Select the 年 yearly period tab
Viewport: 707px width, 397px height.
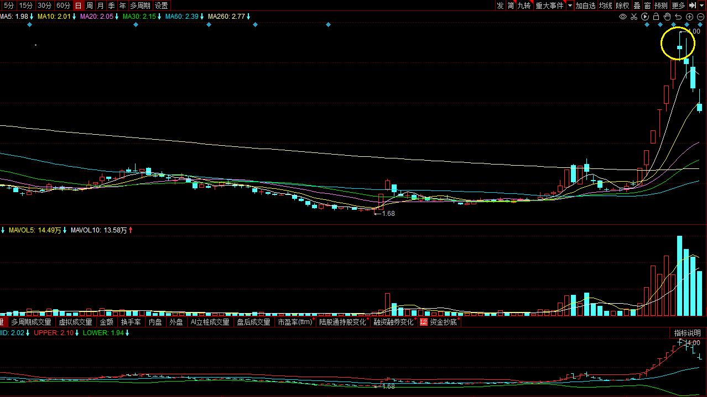pos(122,6)
